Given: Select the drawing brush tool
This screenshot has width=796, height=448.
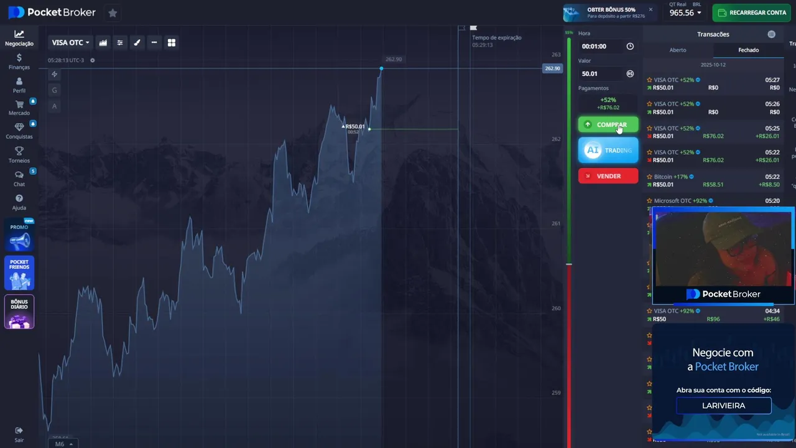Looking at the screenshot, I should [137, 42].
